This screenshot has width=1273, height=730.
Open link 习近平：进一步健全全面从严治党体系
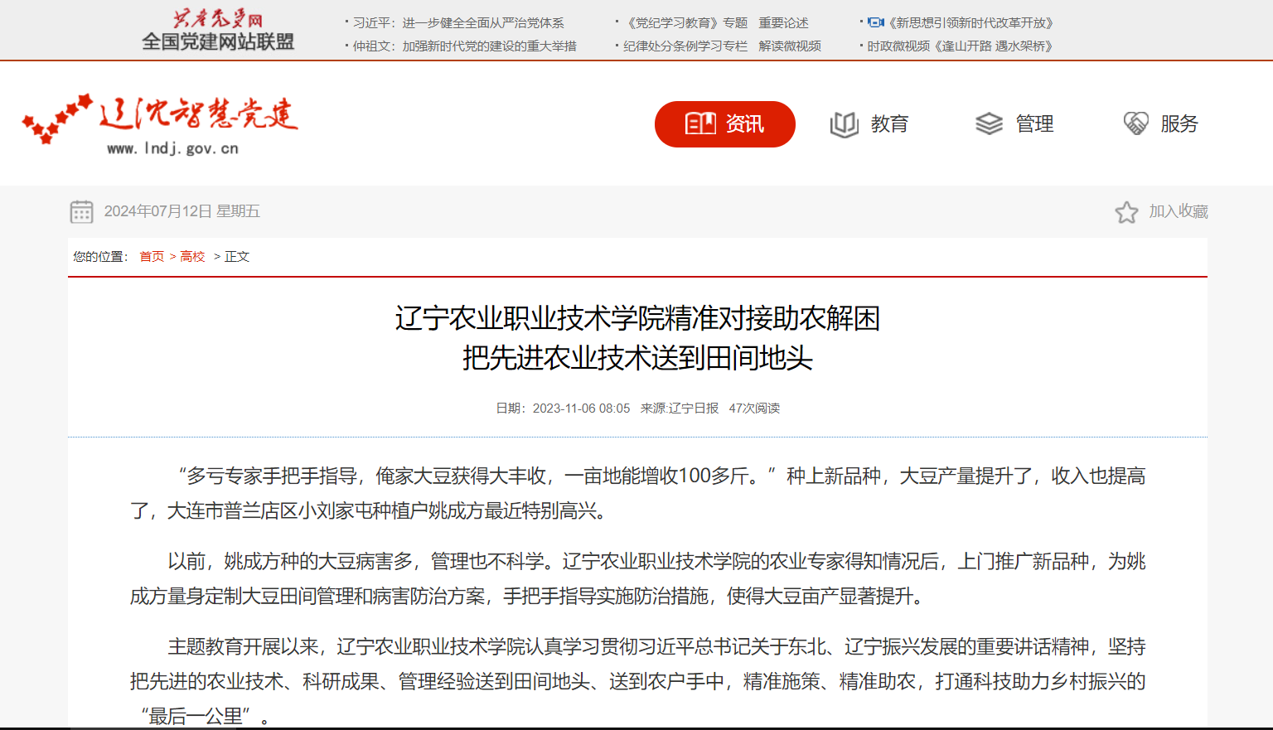tap(458, 23)
